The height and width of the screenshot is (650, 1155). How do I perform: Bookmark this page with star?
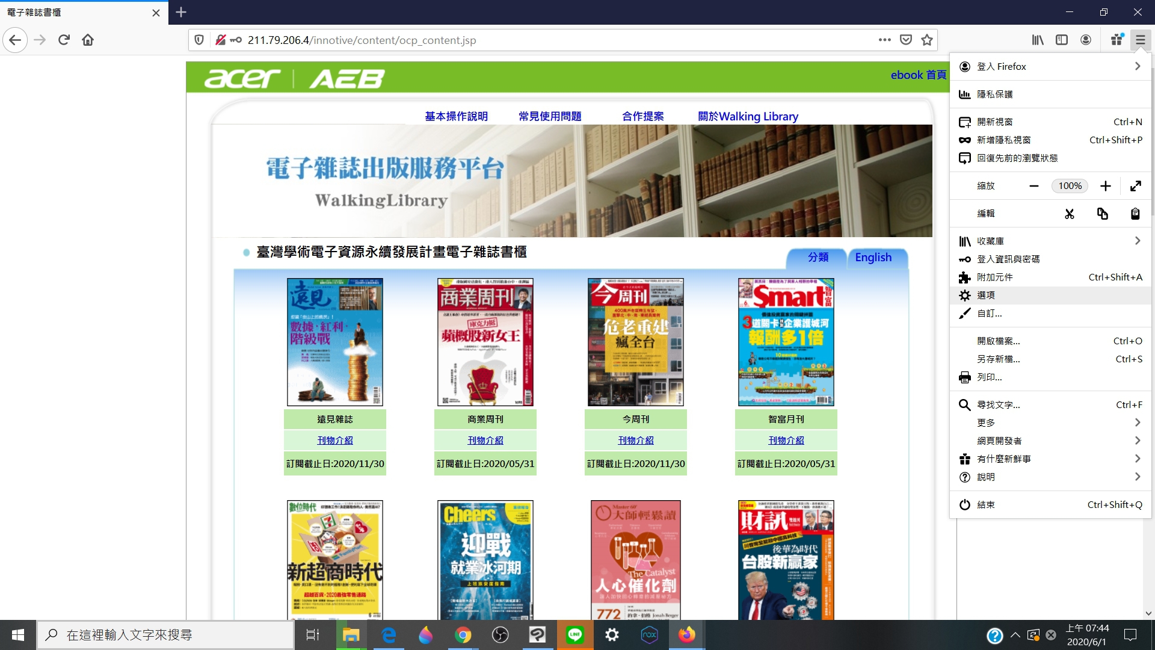pos(927,40)
